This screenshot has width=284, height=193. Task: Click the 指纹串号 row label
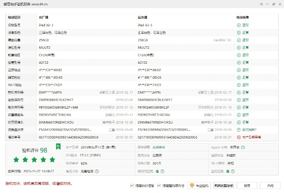[14, 137]
